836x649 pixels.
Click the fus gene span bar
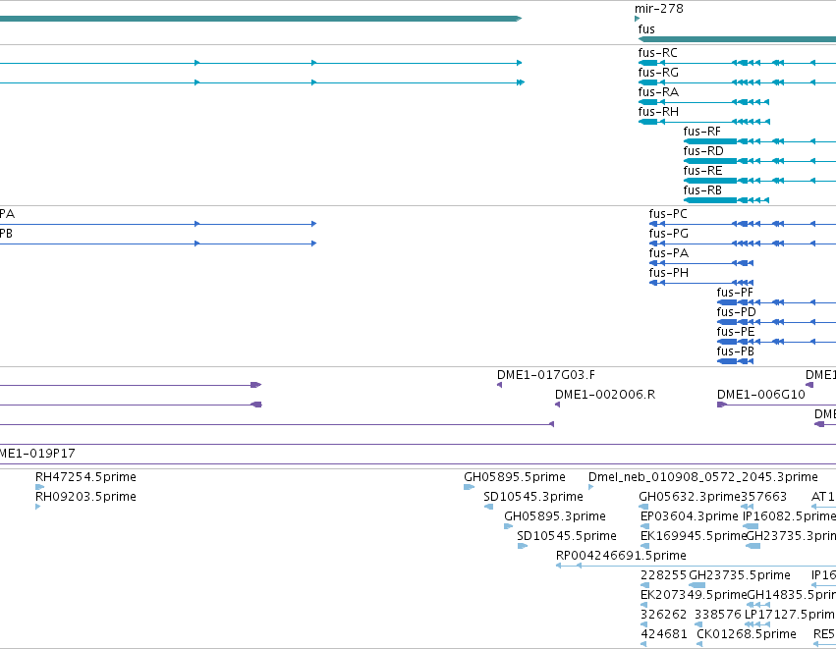(x=737, y=39)
